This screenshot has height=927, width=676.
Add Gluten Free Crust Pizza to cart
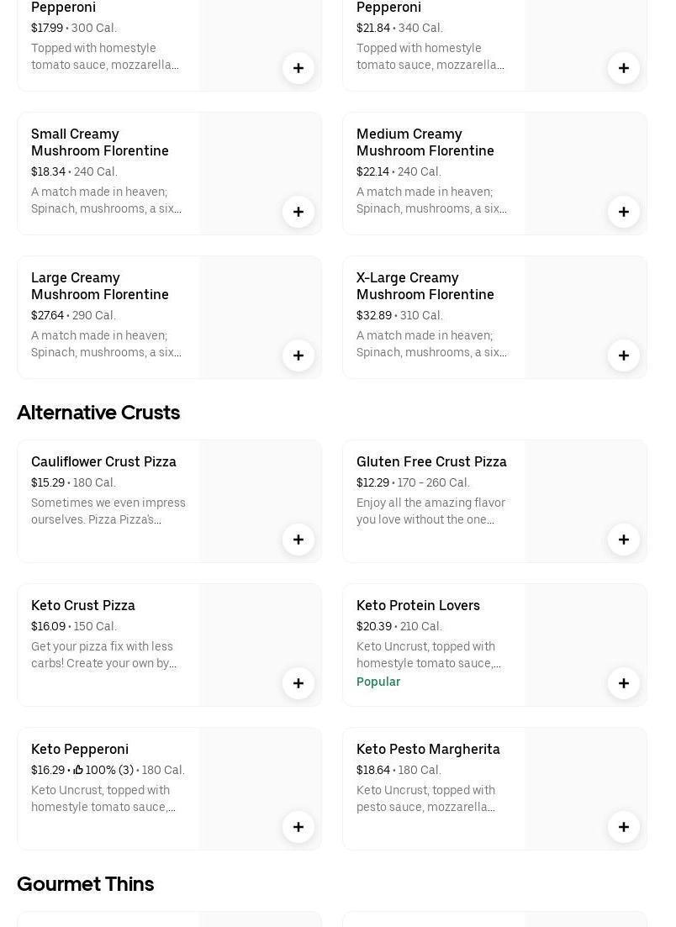pos(624,540)
